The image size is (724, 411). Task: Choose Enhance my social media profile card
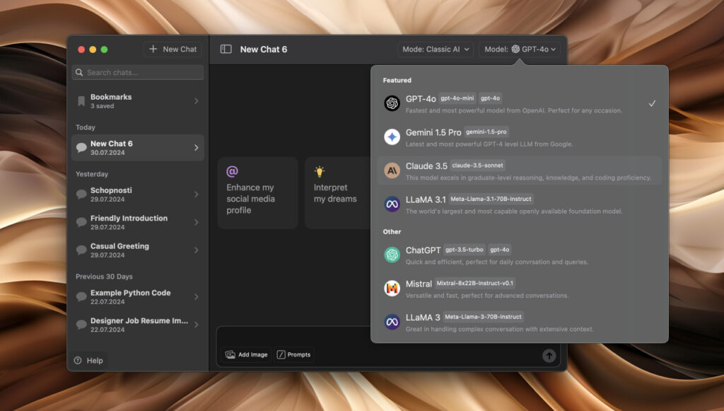257,192
